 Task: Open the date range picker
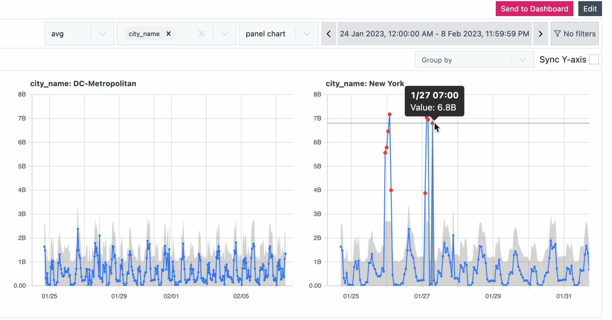point(434,34)
